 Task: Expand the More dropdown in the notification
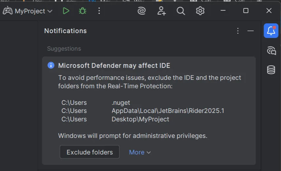click(x=140, y=152)
